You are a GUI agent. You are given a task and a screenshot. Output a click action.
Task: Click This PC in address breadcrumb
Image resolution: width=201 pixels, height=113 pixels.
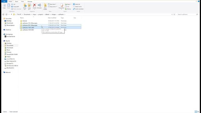pyautogui.click(x=19, y=14)
